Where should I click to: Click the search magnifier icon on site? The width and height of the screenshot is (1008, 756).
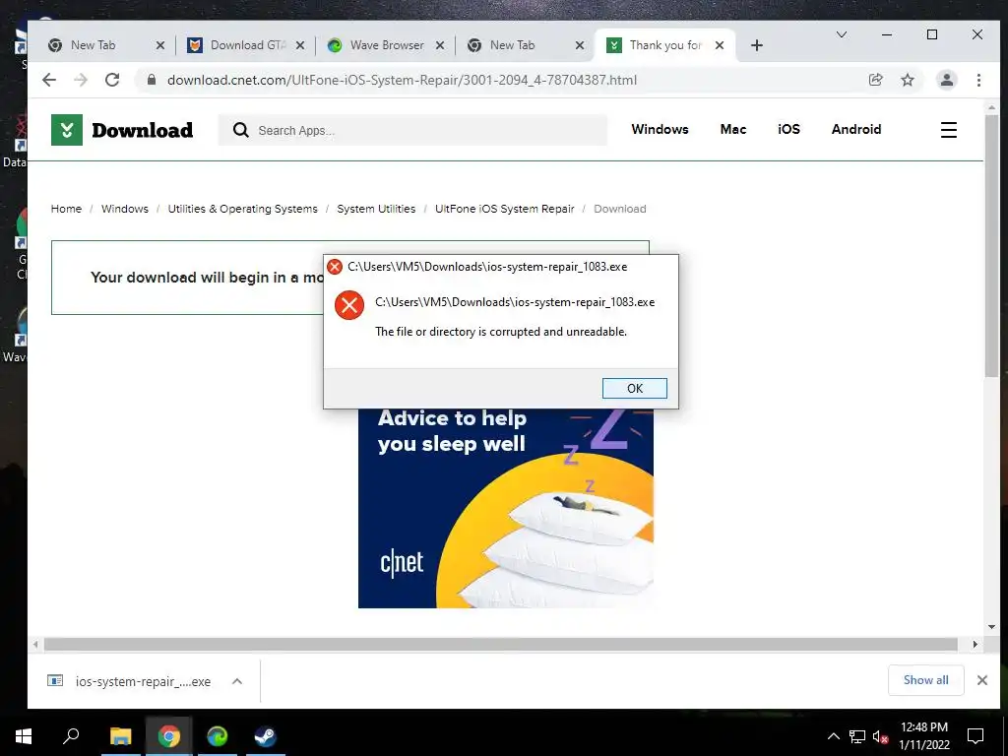(x=241, y=130)
